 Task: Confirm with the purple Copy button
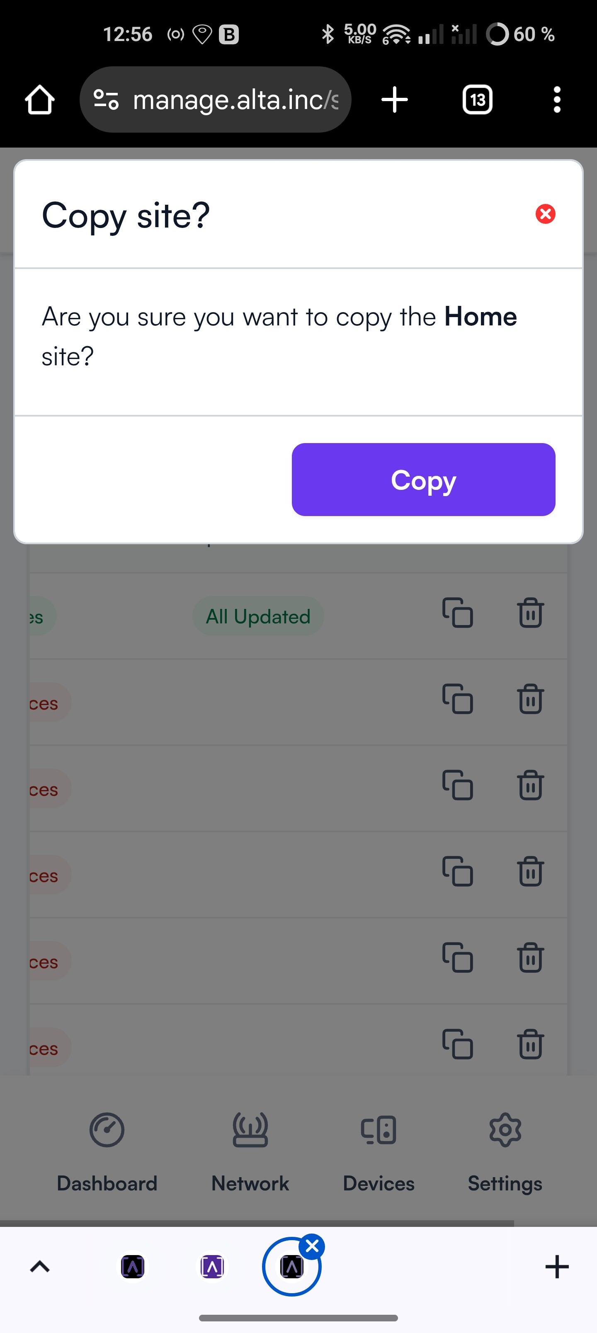click(x=423, y=479)
